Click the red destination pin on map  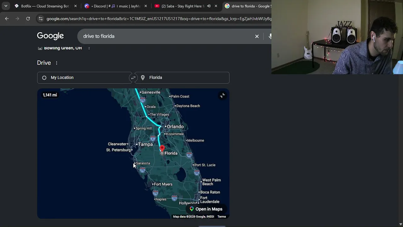(x=162, y=148)
